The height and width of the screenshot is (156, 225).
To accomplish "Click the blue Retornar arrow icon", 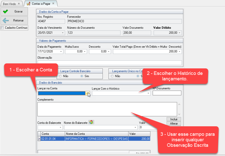I will pos(5,20).
